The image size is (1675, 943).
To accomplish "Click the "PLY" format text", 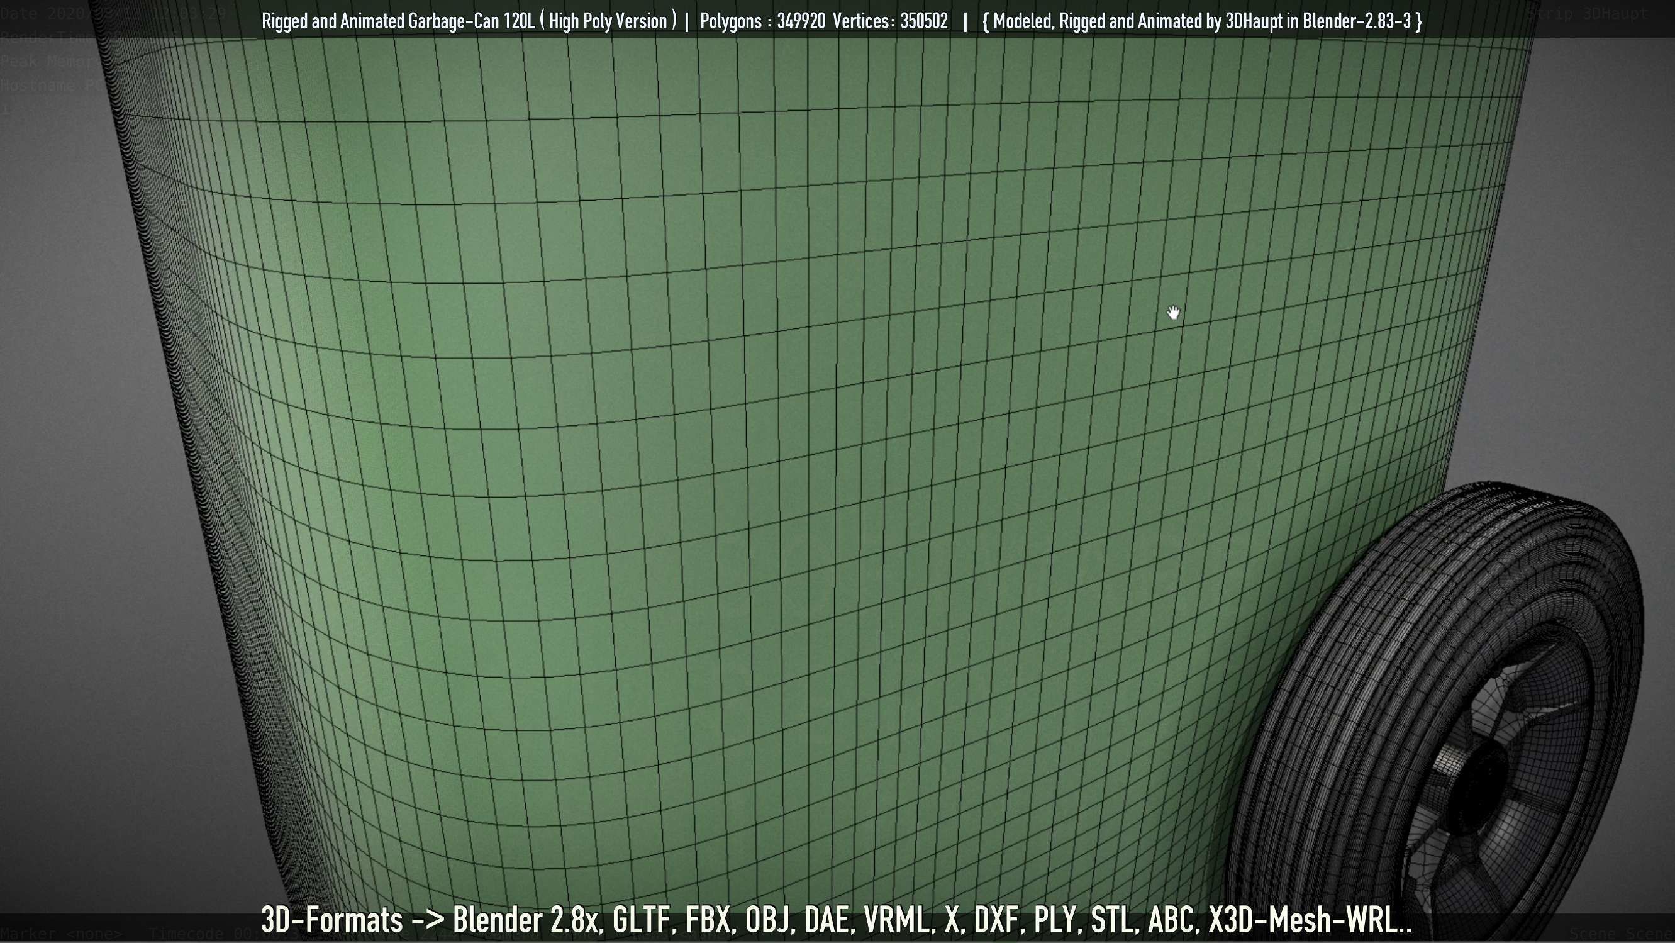I will [x=1055, y=920].
